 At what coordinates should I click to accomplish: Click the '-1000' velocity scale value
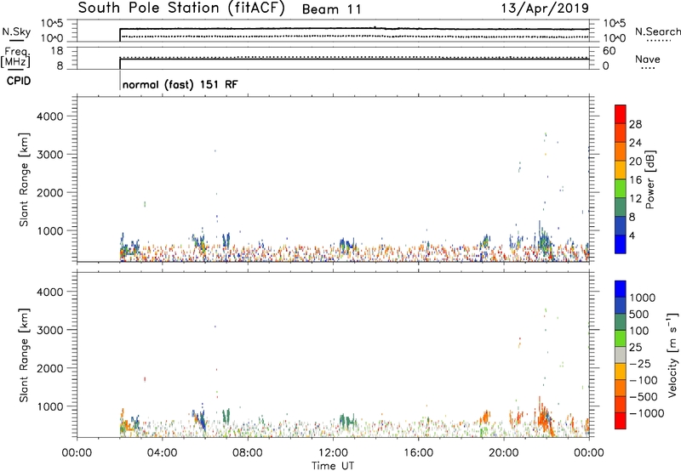pos(646,413)
